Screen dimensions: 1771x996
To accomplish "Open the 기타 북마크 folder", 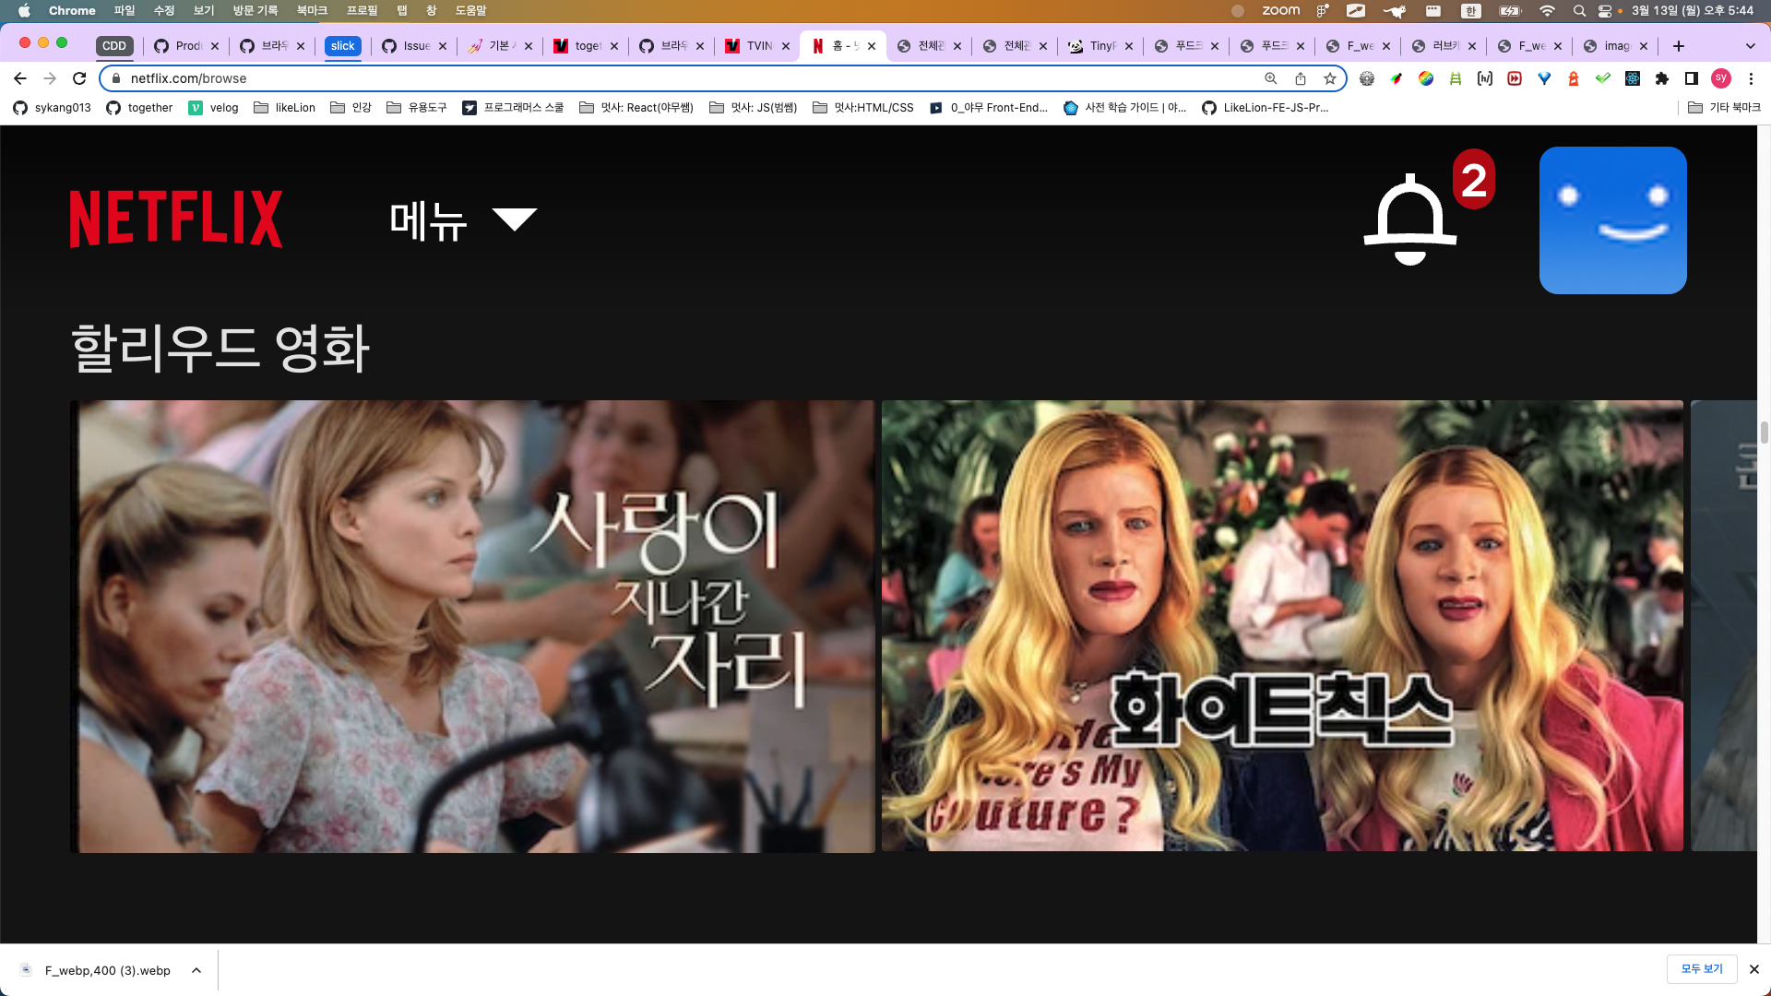I will pyautogui.click(x=1724, y=108).
